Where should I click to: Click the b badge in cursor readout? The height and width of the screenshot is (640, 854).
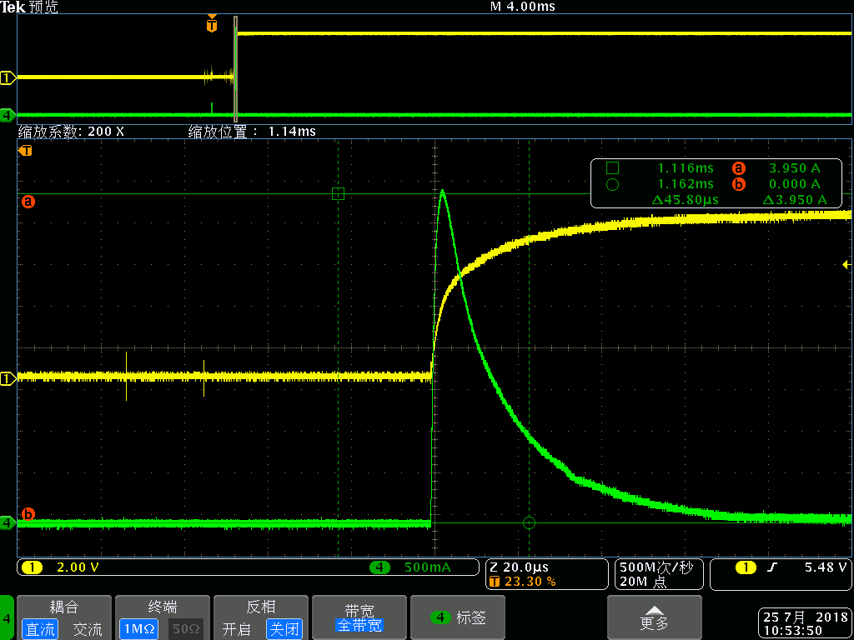(739, 184)
